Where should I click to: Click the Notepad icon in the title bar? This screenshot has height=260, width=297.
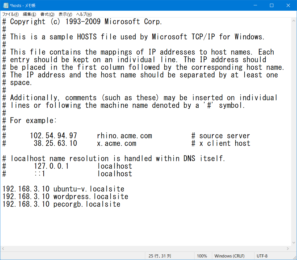[x=6, y=5]
